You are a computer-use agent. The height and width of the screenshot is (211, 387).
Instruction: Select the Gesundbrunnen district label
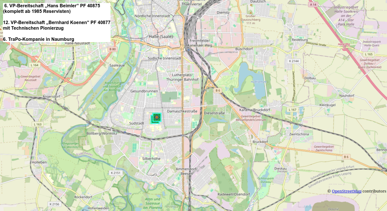(144, 91)
